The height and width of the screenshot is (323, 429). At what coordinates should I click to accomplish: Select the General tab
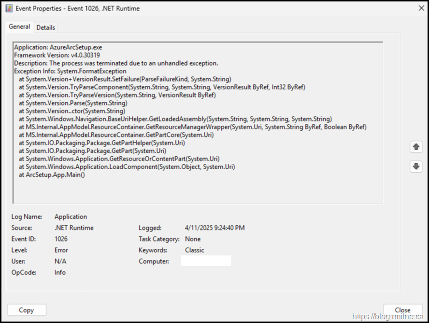[19, 27]
